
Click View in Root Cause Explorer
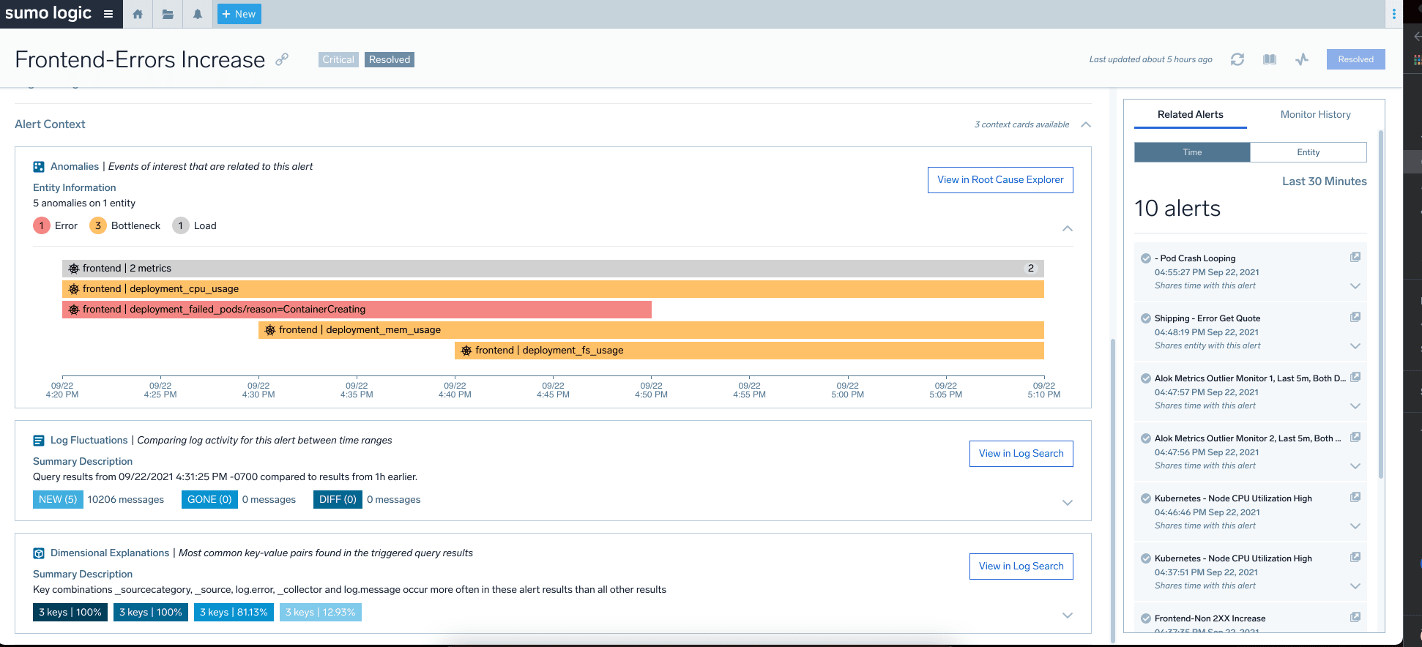(x=1000, y=180)
